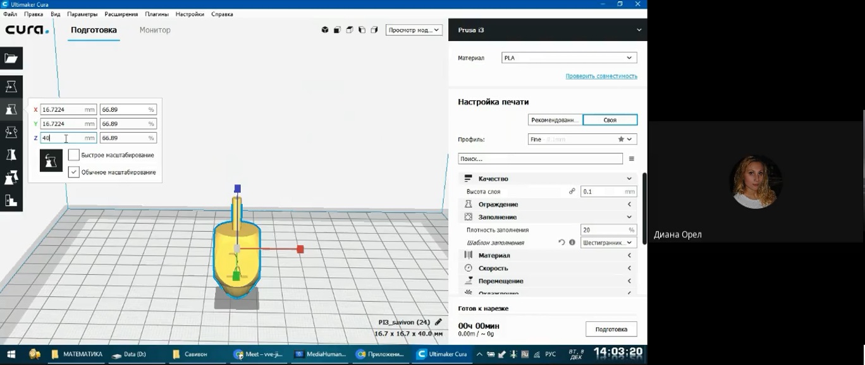
Task: Select the Per Model Settings tool
Action: [x=11, y=178]
